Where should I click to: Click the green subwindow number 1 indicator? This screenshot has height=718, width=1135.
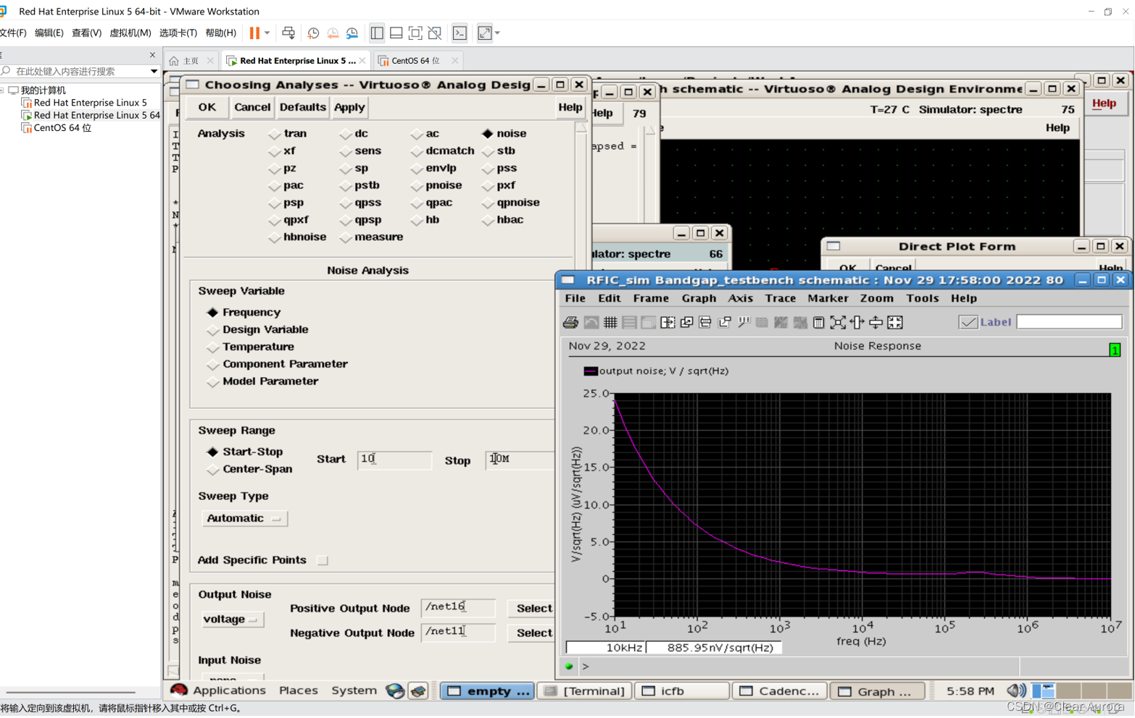[x=1115, y=350]
